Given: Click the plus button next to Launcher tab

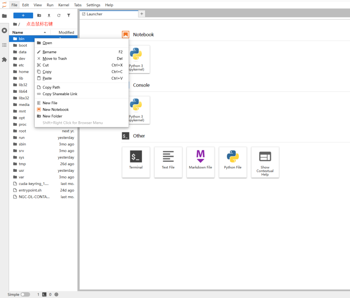Looking at the screenshot, I should (x=141, y=14).
